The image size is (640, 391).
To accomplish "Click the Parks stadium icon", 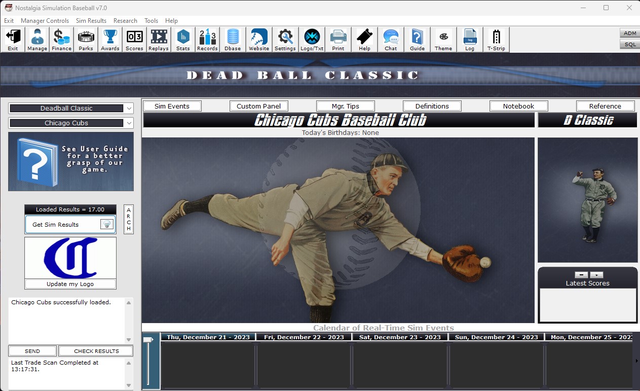I will click(86, 40).
